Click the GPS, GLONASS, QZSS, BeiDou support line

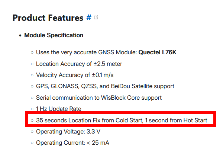click(105, 86)
